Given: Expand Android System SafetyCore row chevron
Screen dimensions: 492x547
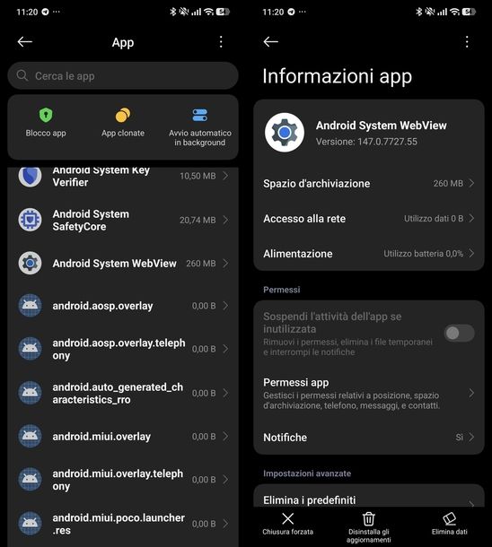Looking at the screenshot, I should [225, 220].
